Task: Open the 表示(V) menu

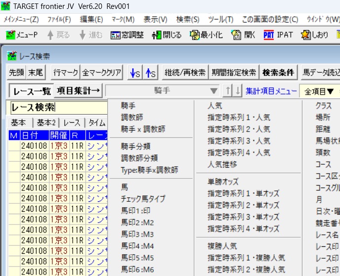Action: click(x=155, y=20)
